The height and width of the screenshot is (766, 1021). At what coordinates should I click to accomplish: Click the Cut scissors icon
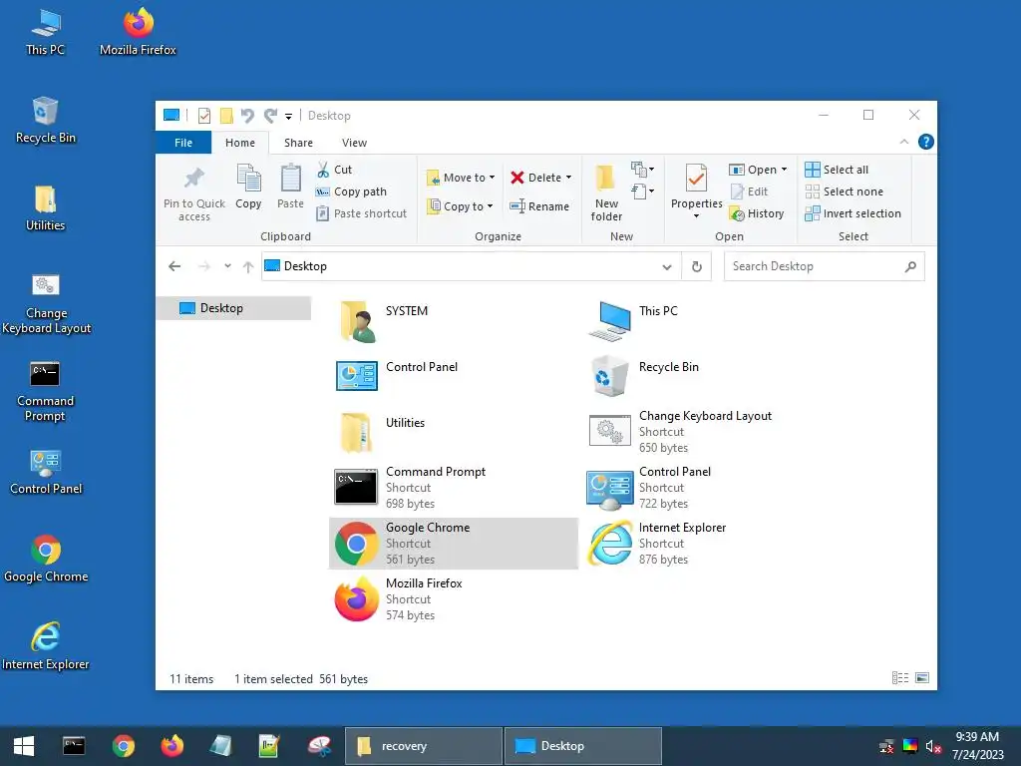pyautogui.click(x=323, y=170)
